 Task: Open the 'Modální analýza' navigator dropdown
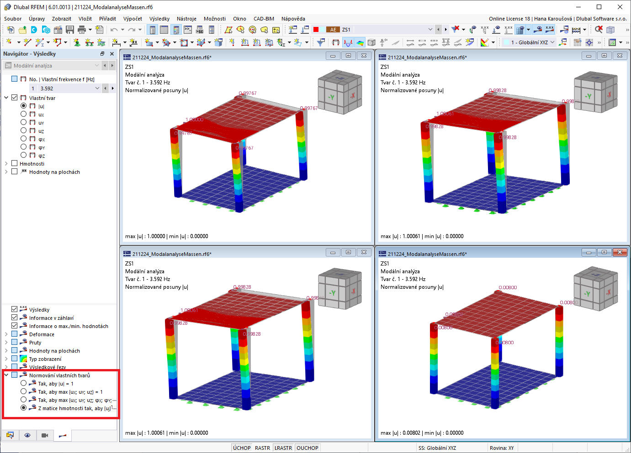(x=96, y=65)
